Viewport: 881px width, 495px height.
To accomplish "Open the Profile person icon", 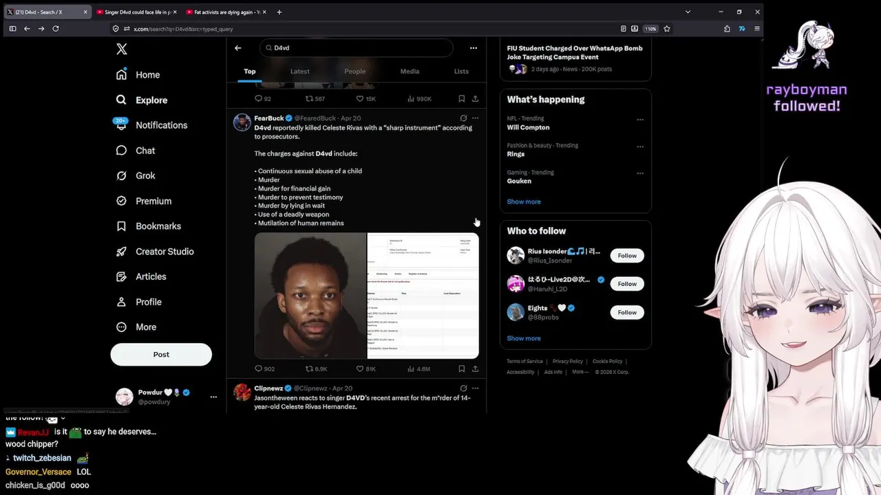I will (x=121, y=302).
